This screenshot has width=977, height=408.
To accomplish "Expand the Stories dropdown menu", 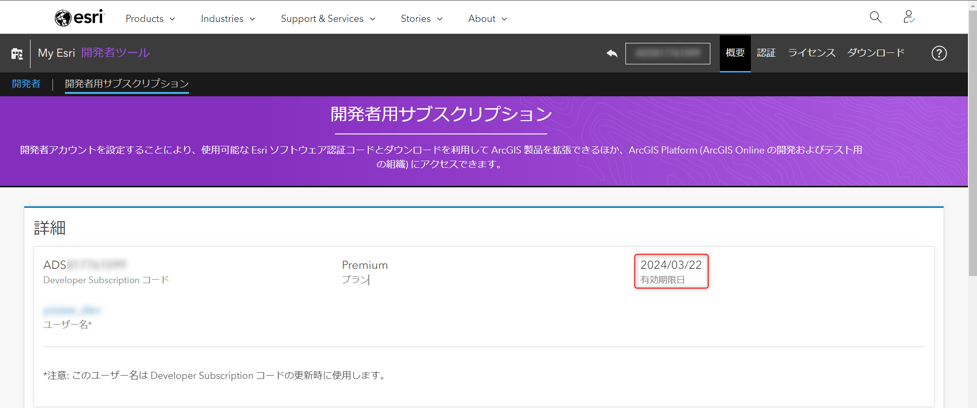I will point(422,19).
